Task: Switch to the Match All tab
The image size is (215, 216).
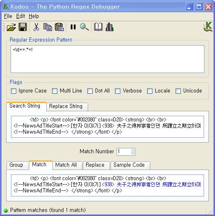Action: (67, 165)
